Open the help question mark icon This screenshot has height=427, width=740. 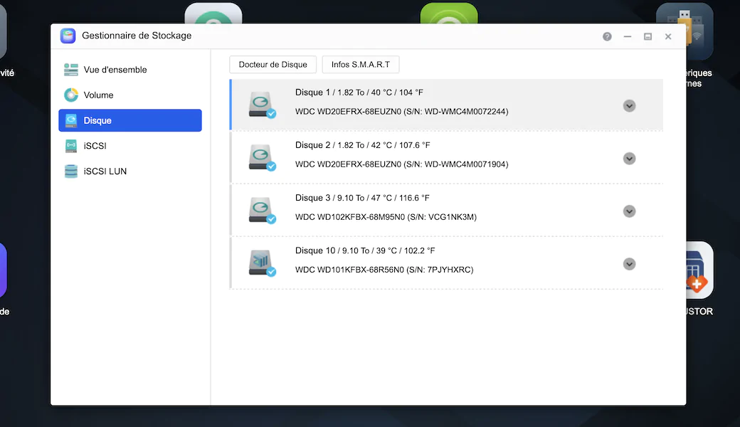607,37
